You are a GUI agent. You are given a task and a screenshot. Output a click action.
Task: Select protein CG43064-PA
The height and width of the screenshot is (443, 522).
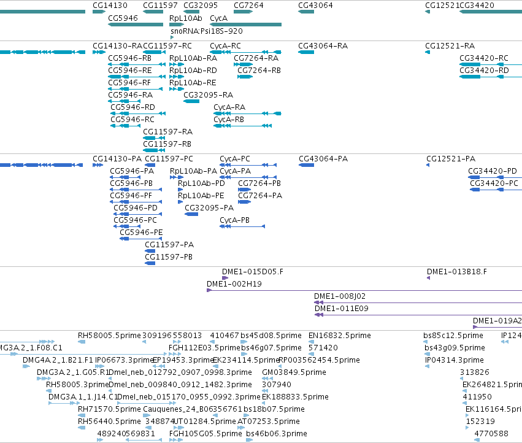click(323, 159)
